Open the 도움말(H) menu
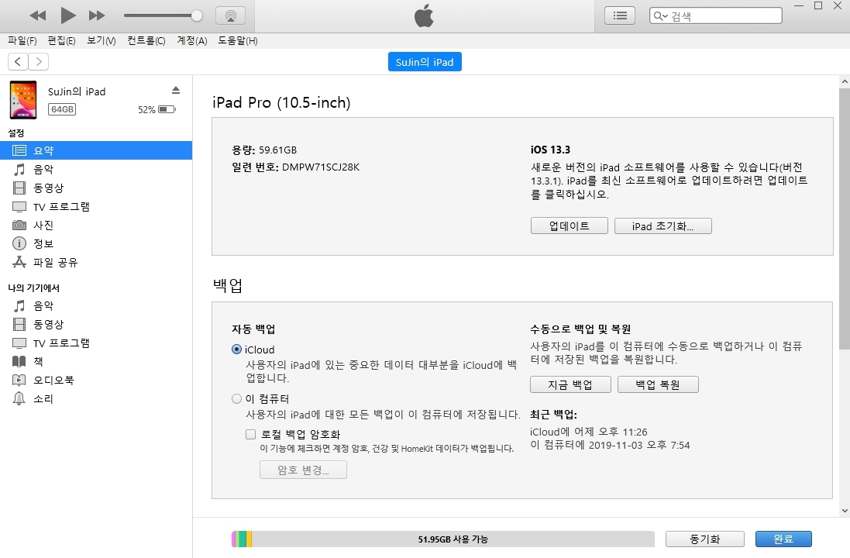This screenshot has width=850, height=558. (237, 40)
